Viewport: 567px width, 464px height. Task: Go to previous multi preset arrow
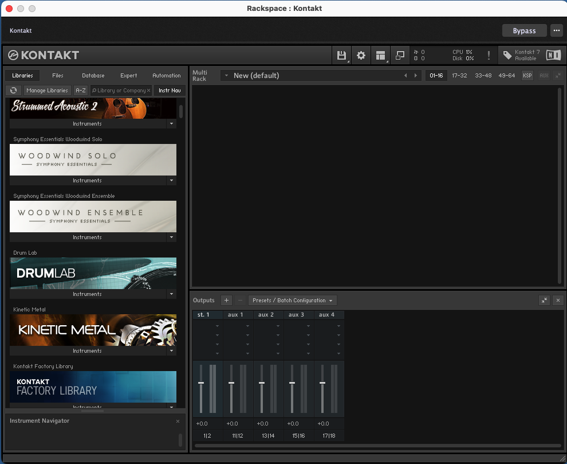click(x=405, y=75)
